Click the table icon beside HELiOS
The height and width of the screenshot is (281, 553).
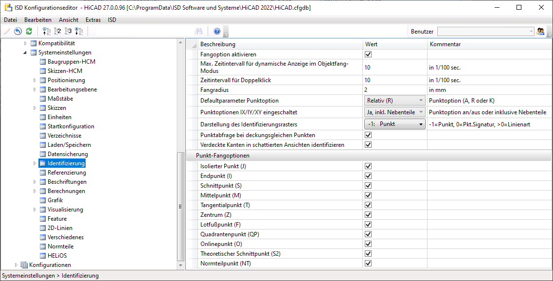coord(43,256)
